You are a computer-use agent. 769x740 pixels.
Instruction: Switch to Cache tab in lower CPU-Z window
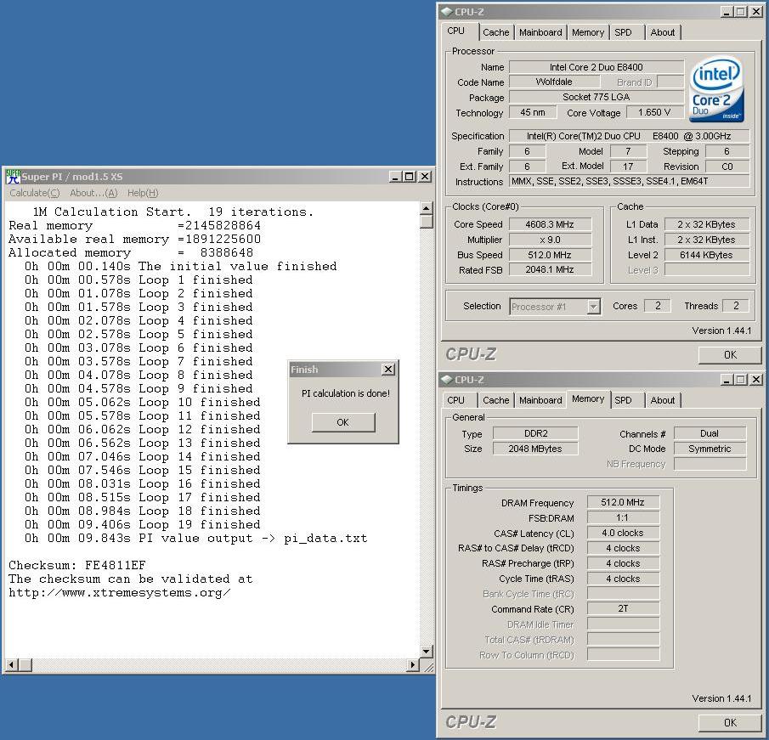[x=496, y=400]
